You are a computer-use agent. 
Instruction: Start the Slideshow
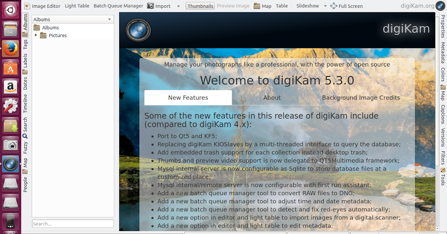coord(308,6)
